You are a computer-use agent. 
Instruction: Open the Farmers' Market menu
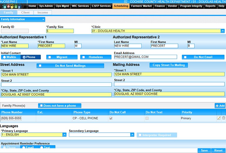pos(142,6)
